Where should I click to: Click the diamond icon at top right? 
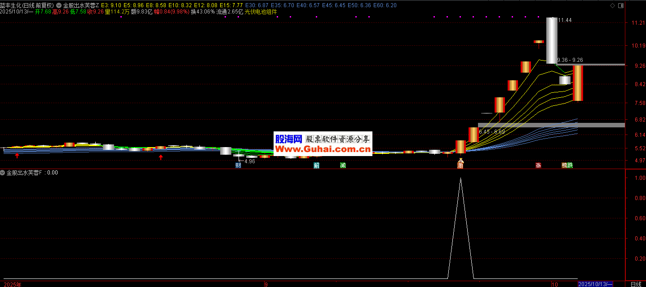click(612, 5)
